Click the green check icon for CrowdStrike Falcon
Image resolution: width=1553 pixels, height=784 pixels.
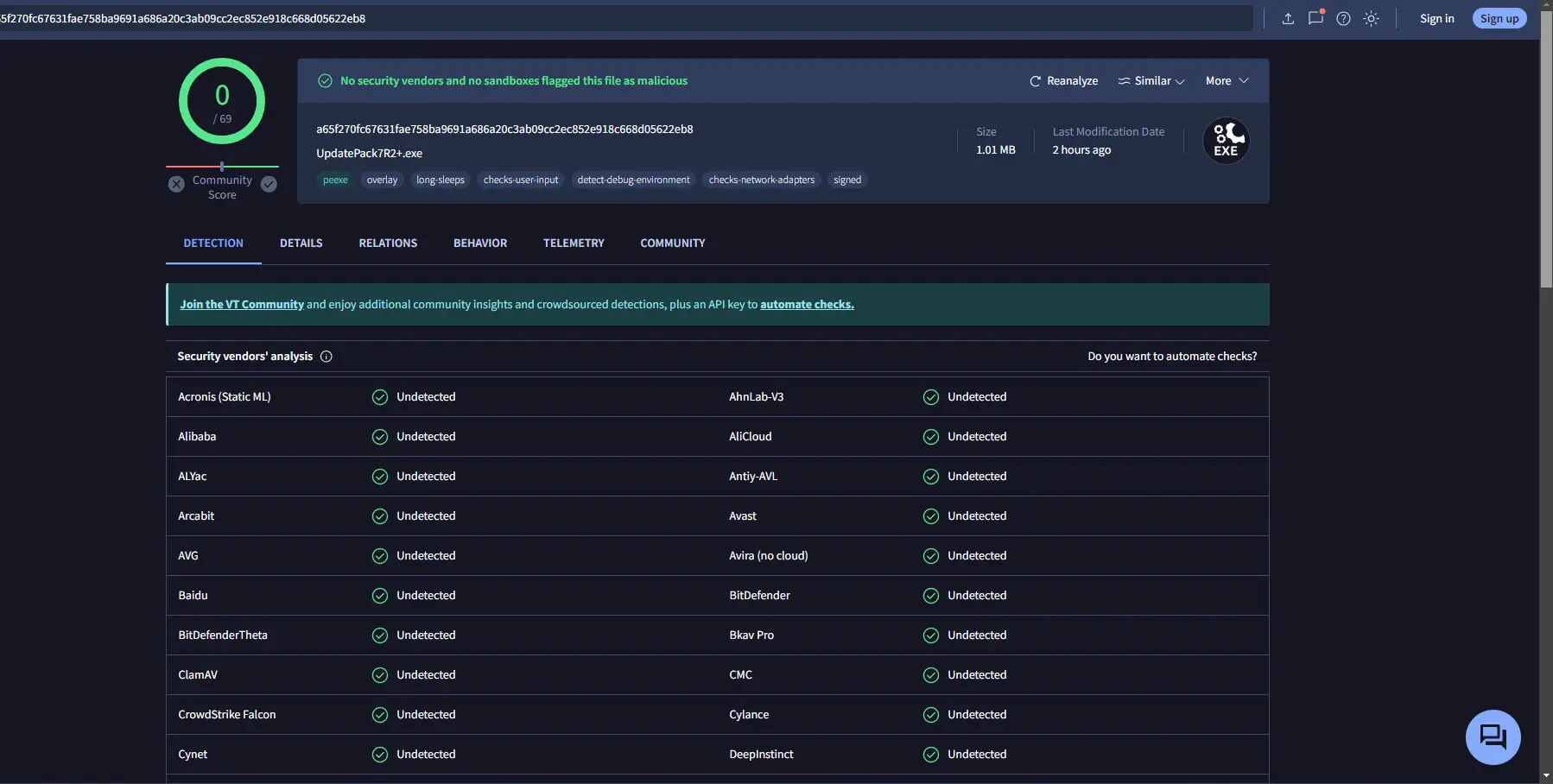[379, 715]
